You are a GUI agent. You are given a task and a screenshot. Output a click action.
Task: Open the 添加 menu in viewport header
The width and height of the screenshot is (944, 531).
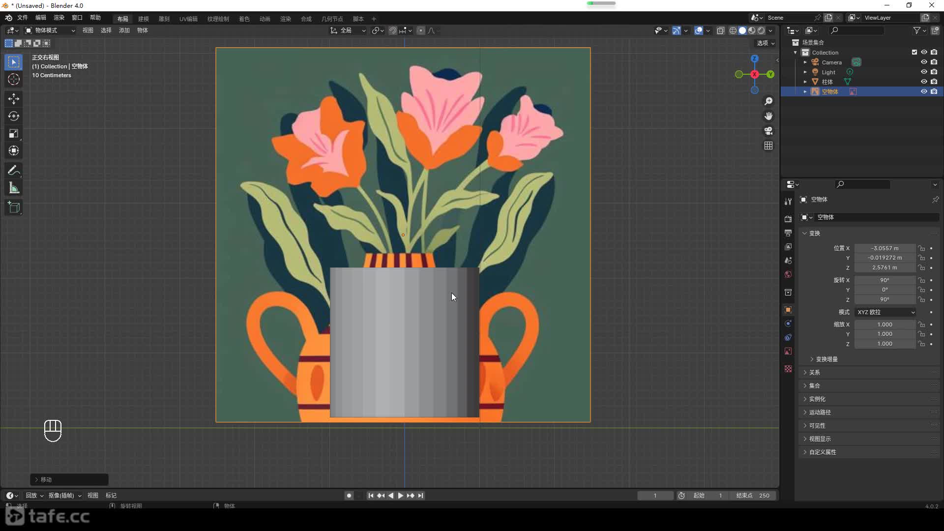[124, 30]
